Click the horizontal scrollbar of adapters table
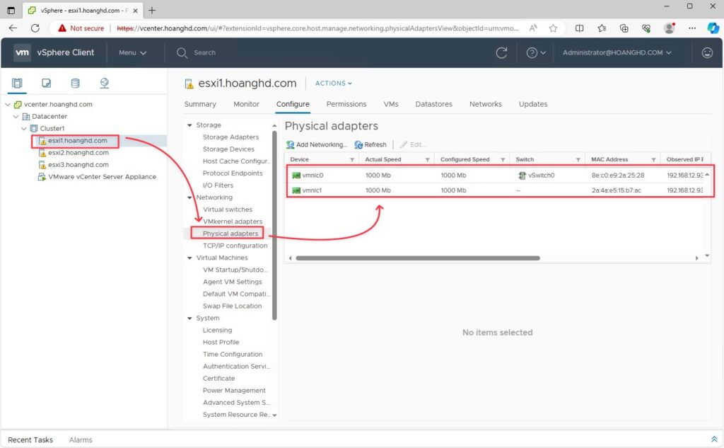Screen dimensions: 724x448 (417, 258)
